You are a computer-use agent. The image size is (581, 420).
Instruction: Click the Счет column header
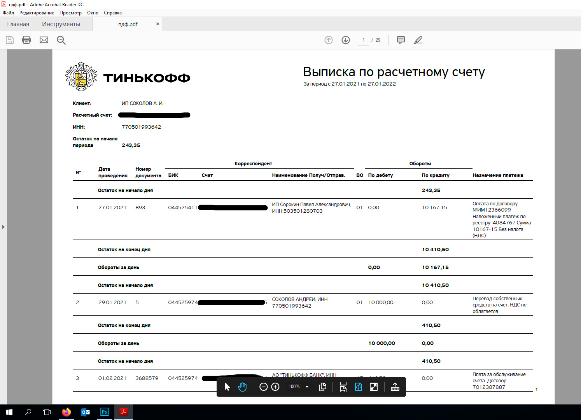207,175
